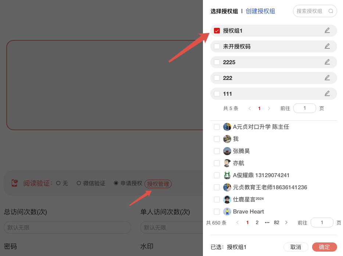Click the avatar of 张腾昊

[227, 151]
